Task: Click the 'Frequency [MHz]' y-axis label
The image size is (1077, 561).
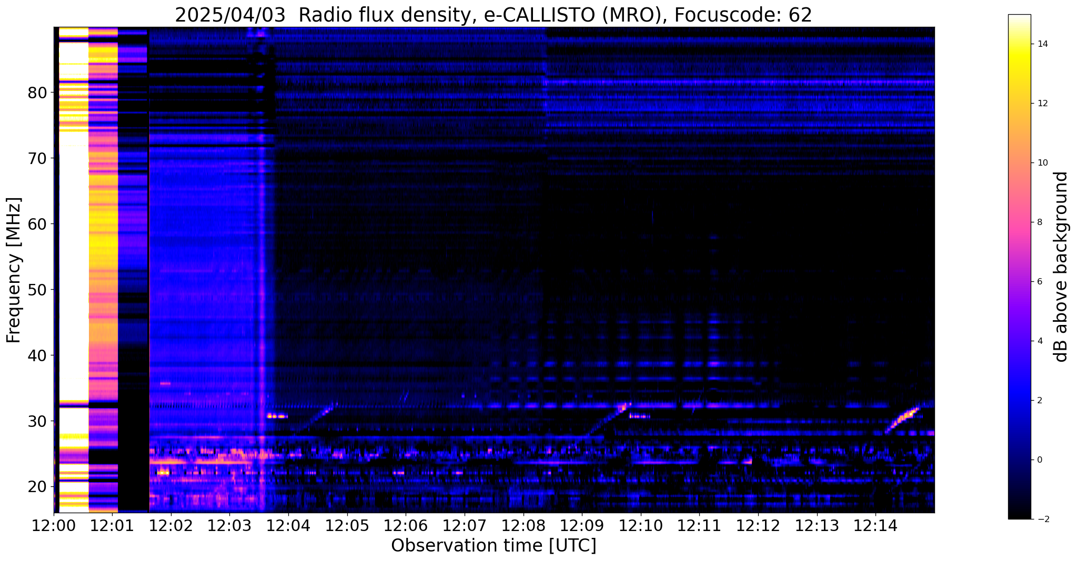Action: [x=14, y=270]
